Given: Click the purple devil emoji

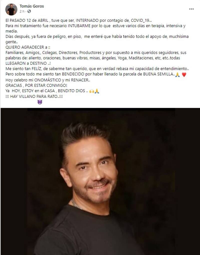Looking at the screenshot, I should click(x=40, y=102).
